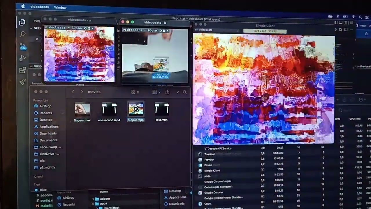Close the open editor with X in Explorer
The width and height of the screenshot is (371, 209).
[37, 39]
